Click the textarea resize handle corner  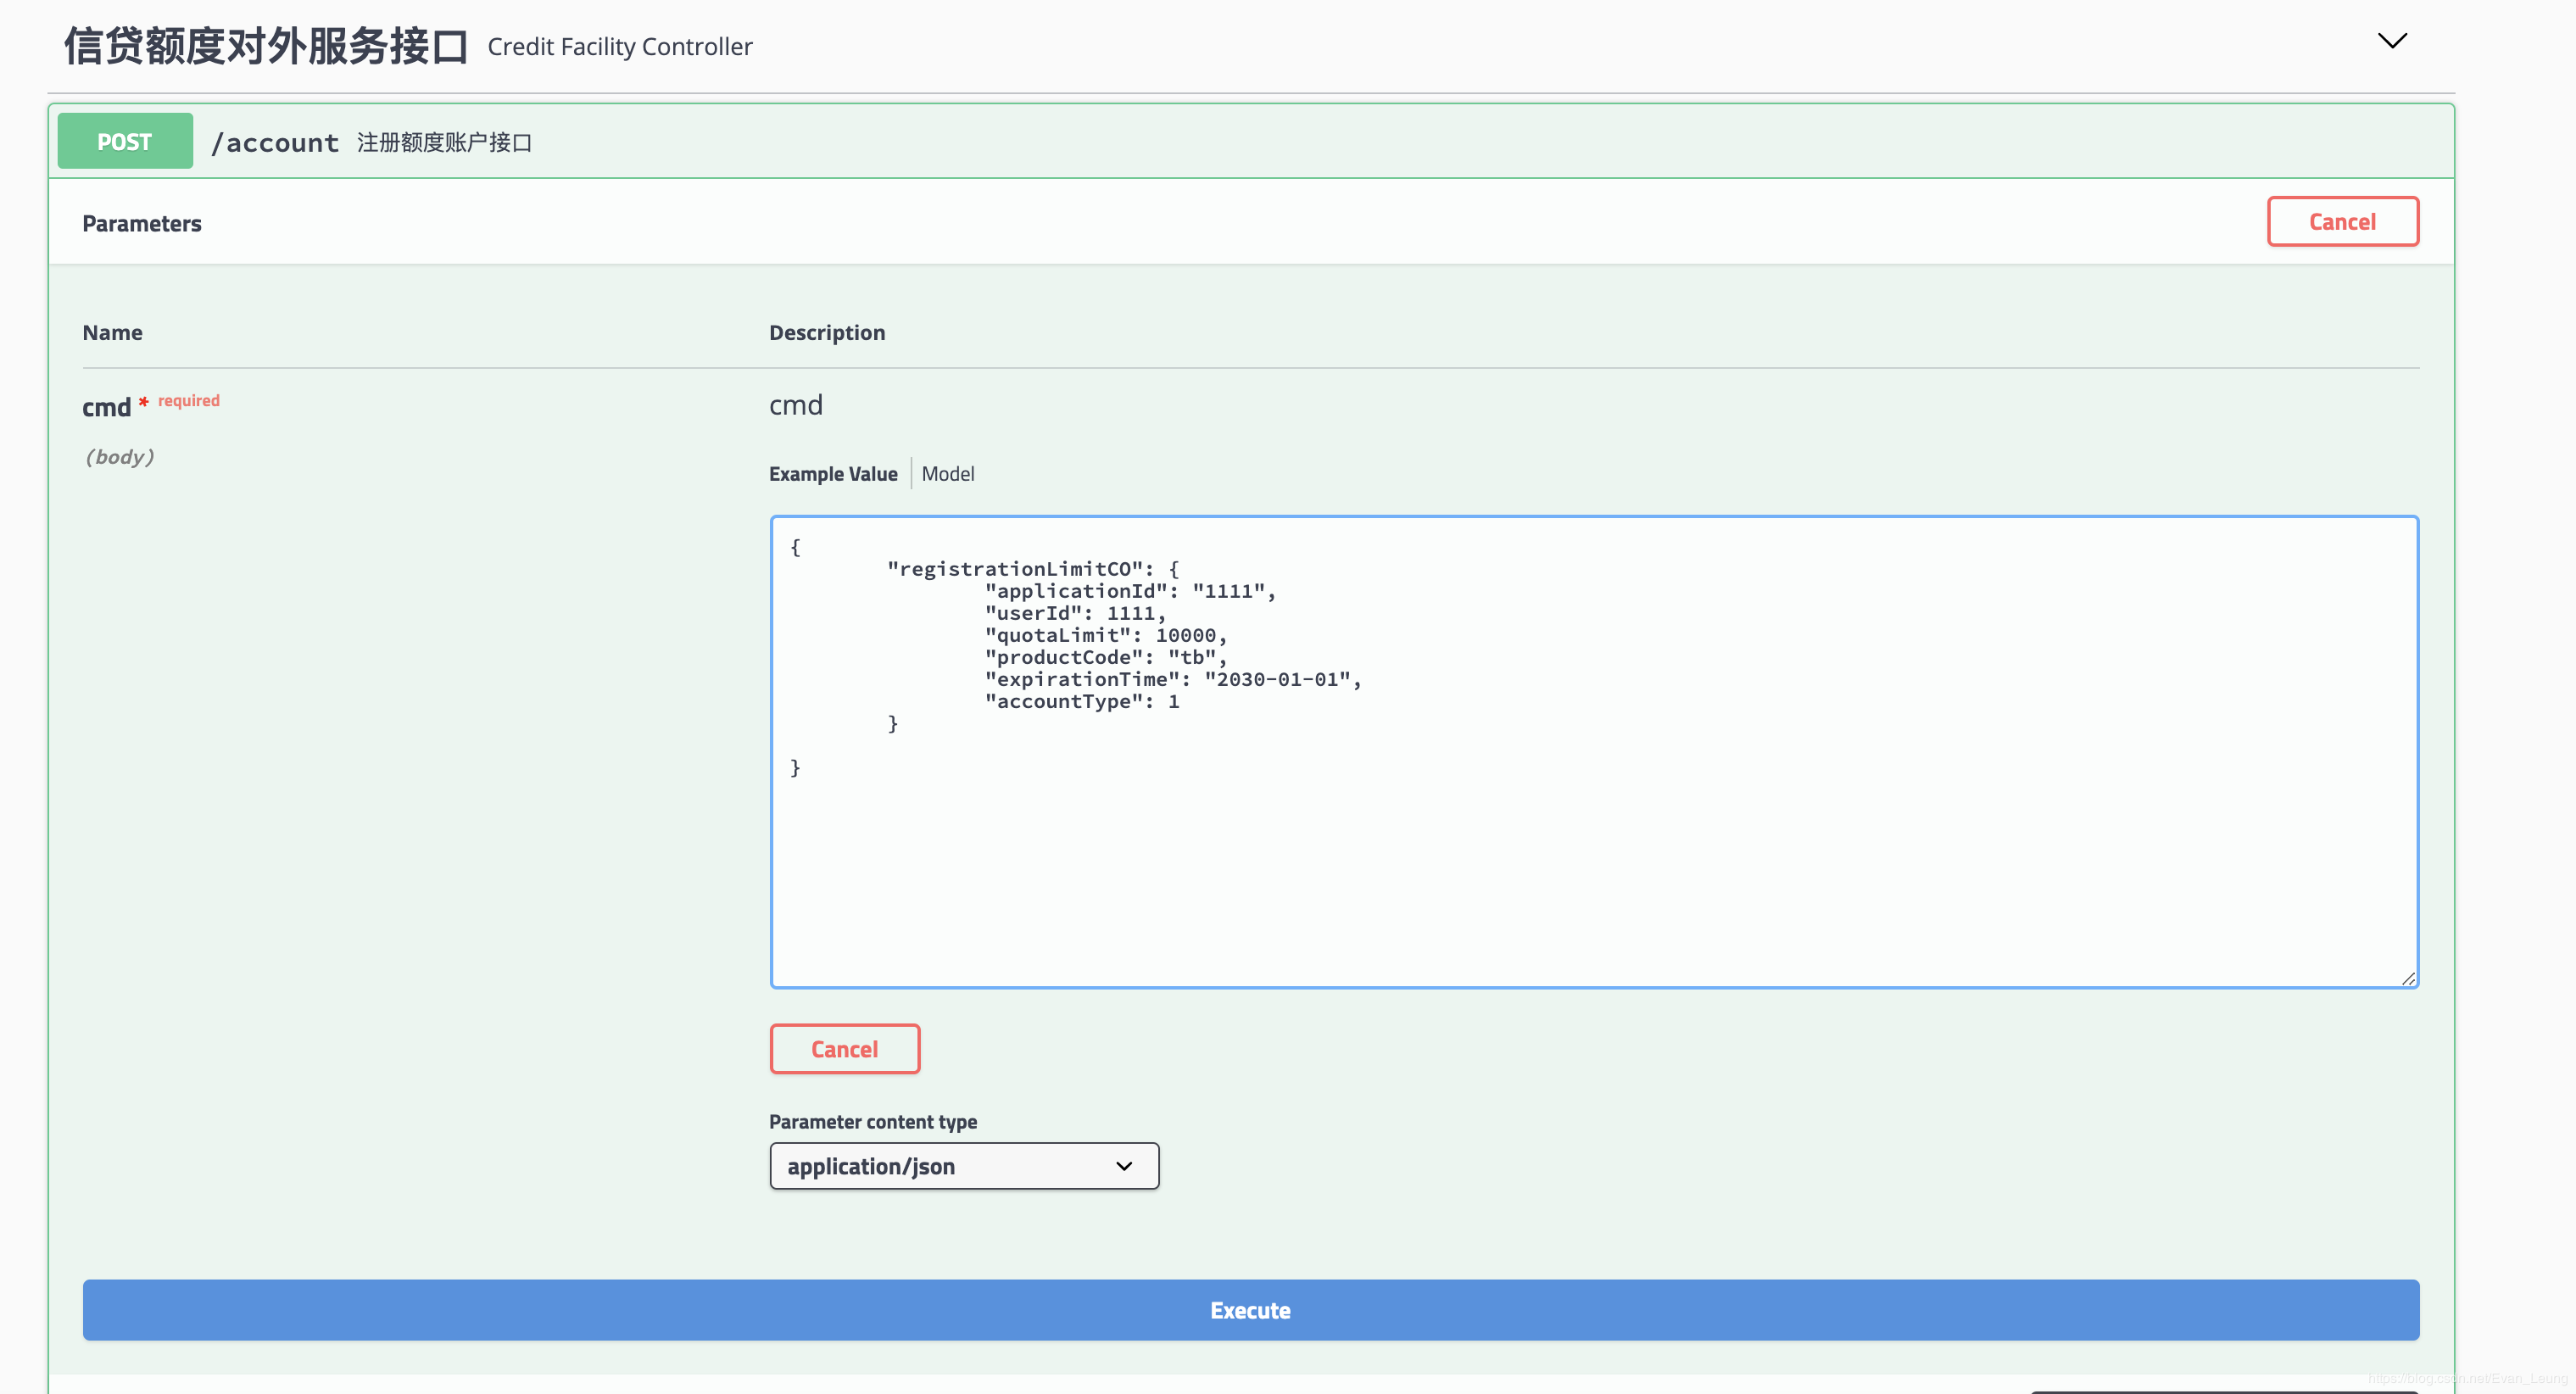click(2407, 978)
